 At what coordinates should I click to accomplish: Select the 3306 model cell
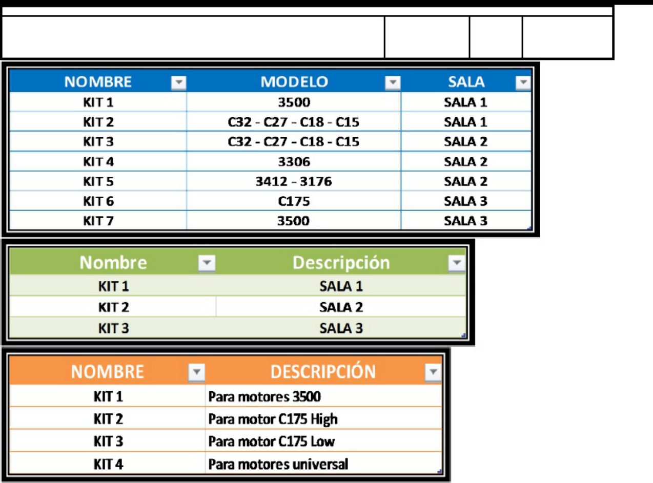click(x=294, y=162)
